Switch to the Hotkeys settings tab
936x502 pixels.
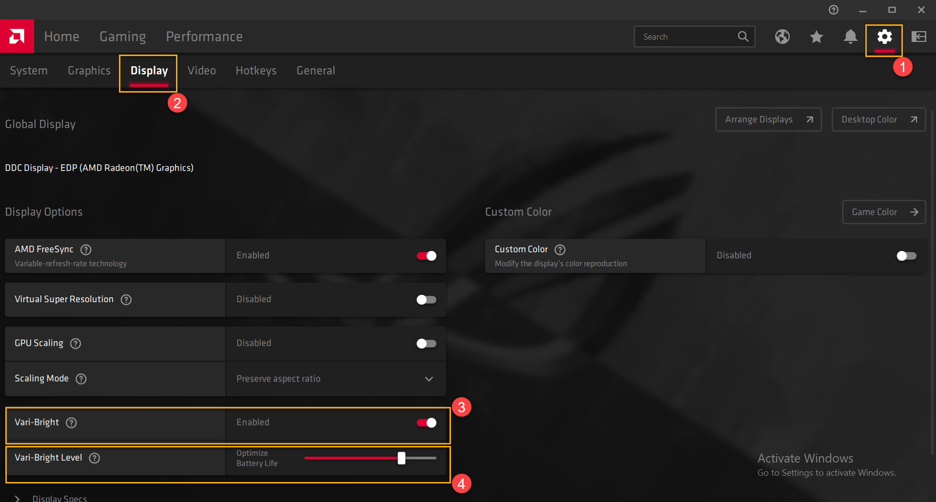pyautogui.click(x=256, y=71)
